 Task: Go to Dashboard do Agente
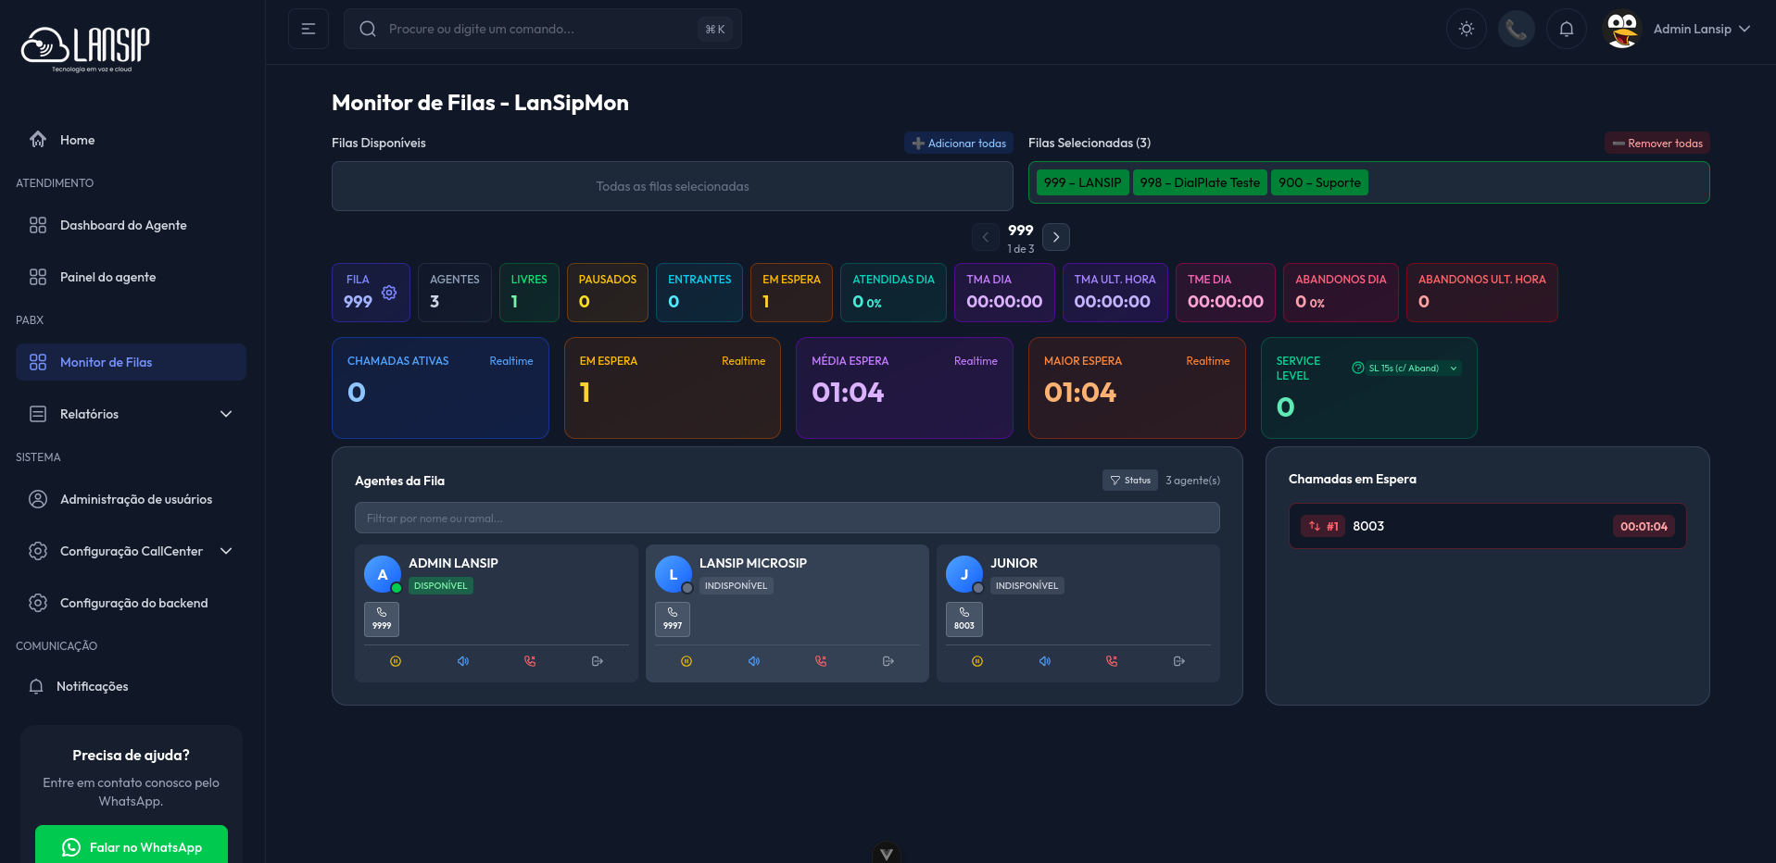123,225
